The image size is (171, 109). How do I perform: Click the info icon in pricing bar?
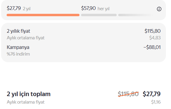point(159,9)
